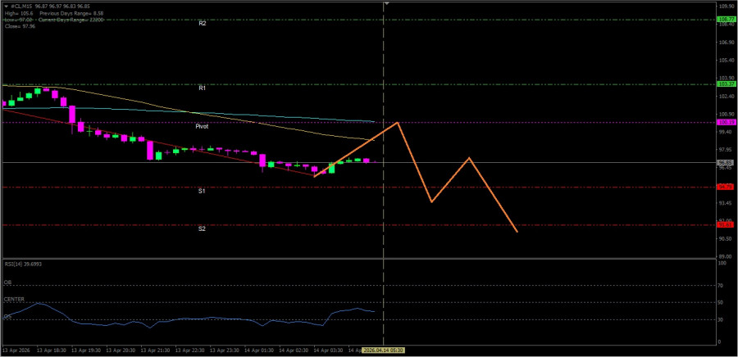Select the R1 resistance level label
This screenshot has height=357, width=738.
tap(202, 88)
